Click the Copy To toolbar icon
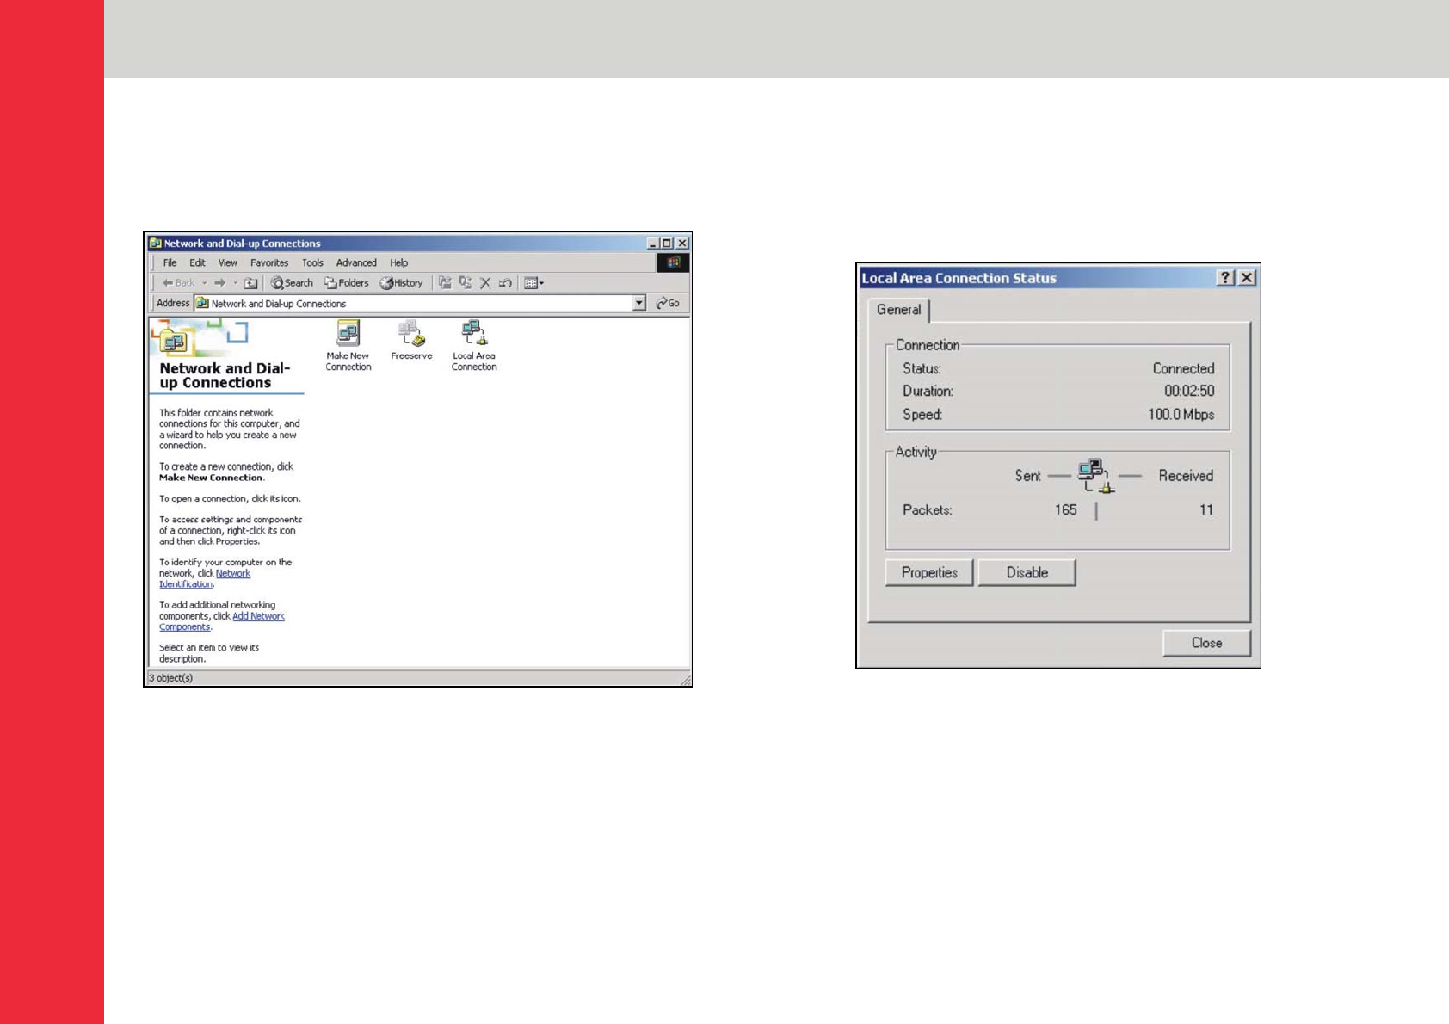 (x=466, y=283)
